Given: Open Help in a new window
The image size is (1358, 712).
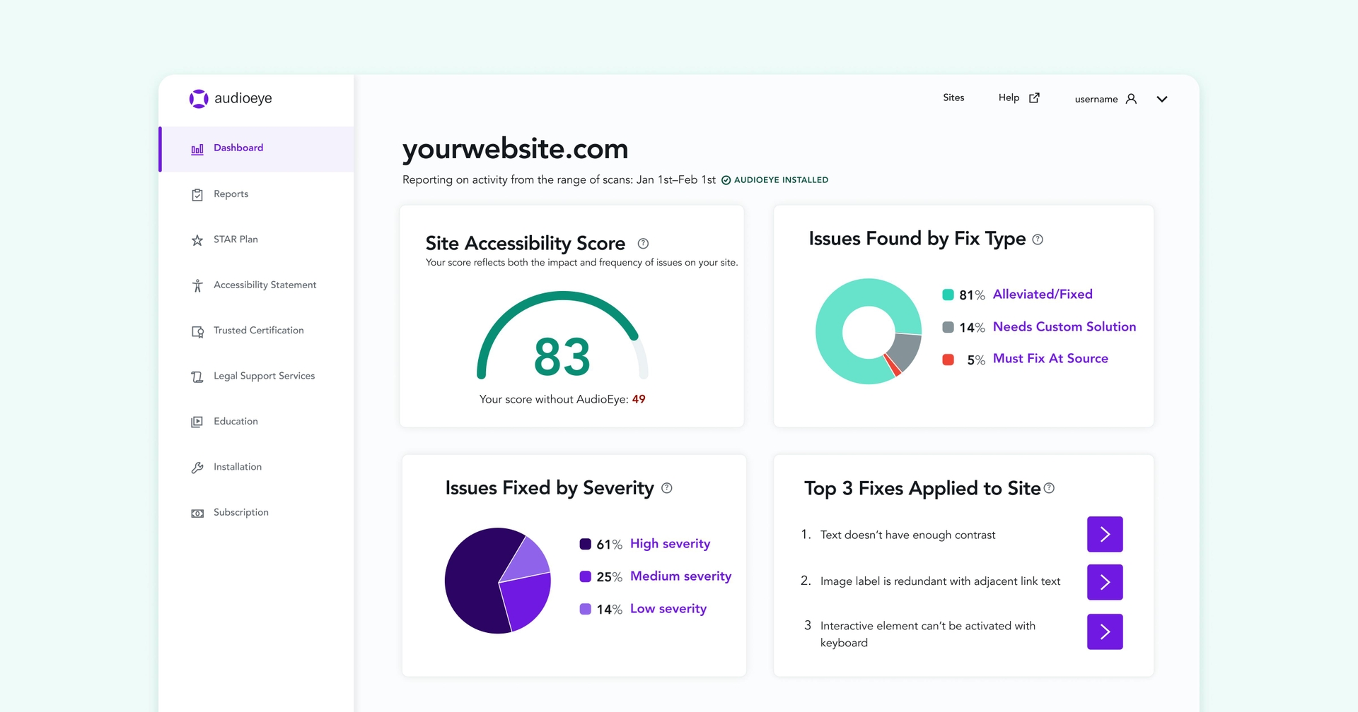Looking at the screenshot, I should 1018,97.
